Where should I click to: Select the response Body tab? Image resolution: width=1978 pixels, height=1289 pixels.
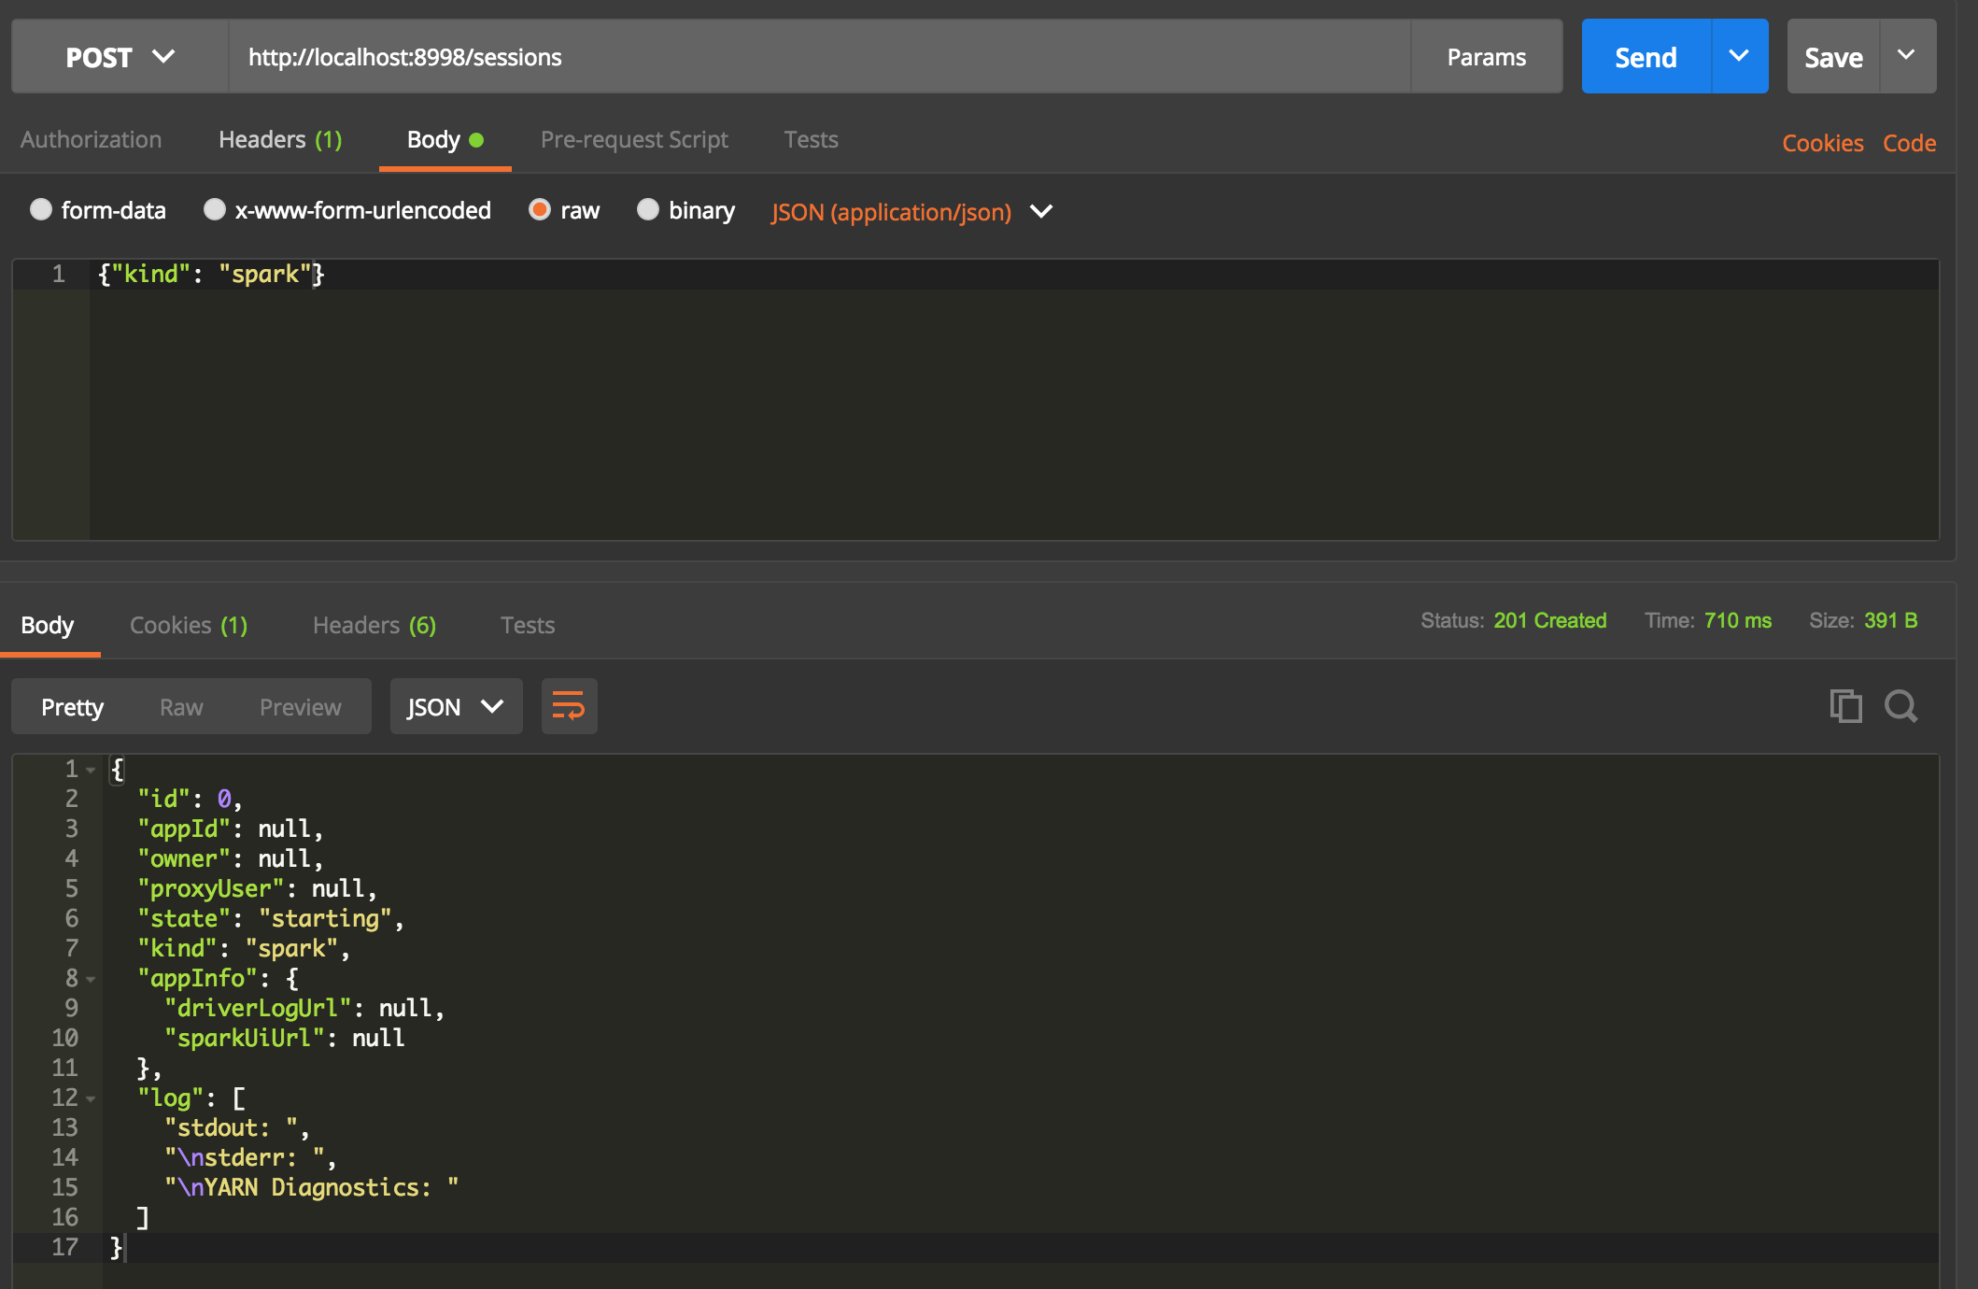click(x=47, y=625)
